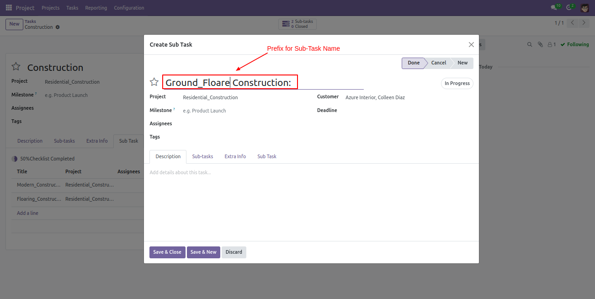595x299 pixels.
Task: Click the New button in the background
Action: (x=15, y=24)
